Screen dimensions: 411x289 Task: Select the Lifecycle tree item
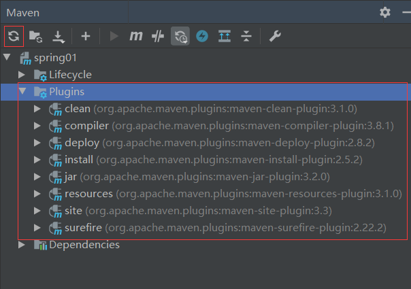click(x=71, y=75)
